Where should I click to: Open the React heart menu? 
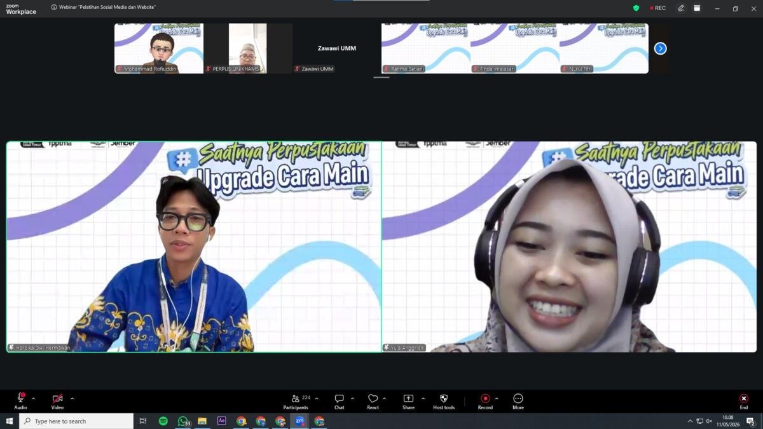click(x=373, y=401)
